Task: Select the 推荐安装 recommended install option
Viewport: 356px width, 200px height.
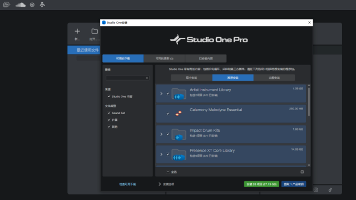Action: point(233,78)
